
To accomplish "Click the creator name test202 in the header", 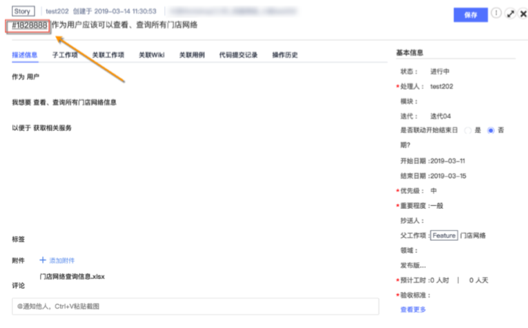I will coord(57,12).
